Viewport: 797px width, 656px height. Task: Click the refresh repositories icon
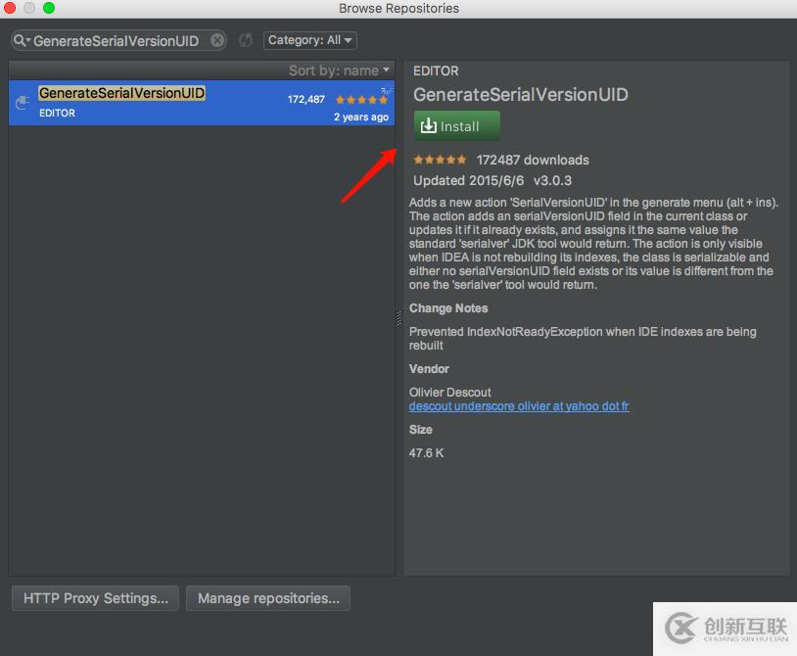[x=246, y=40]
